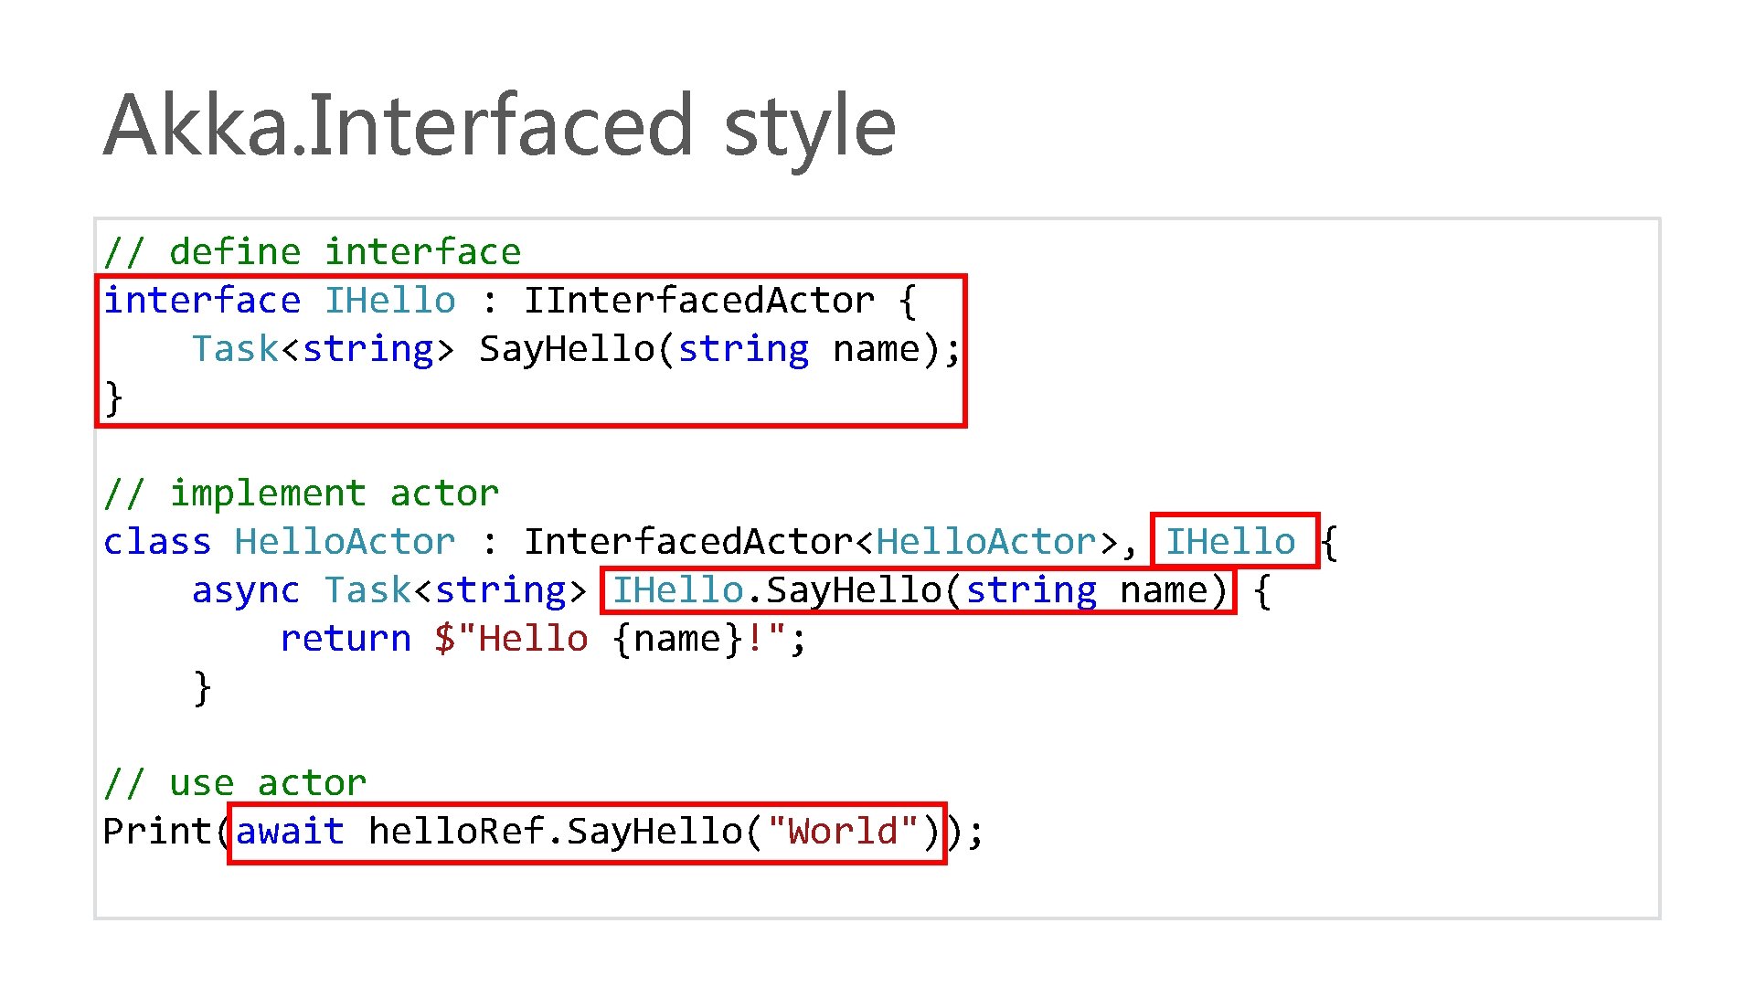Image resolution: width=1755 pixels, height=987 pixels.
Task: Click the boxed 'IHello.SayHello(string name)' method
Action: [x=918, y=589]
